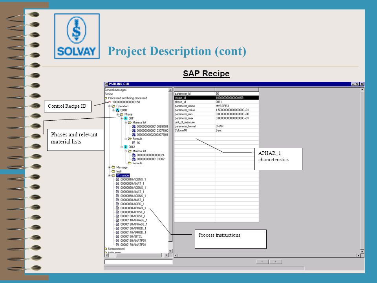
Task: Click the Instr folder icon
Action: (x=113, y=171)
